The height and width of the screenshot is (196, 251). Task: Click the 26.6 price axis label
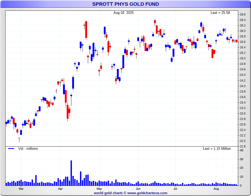pos(243,15)
